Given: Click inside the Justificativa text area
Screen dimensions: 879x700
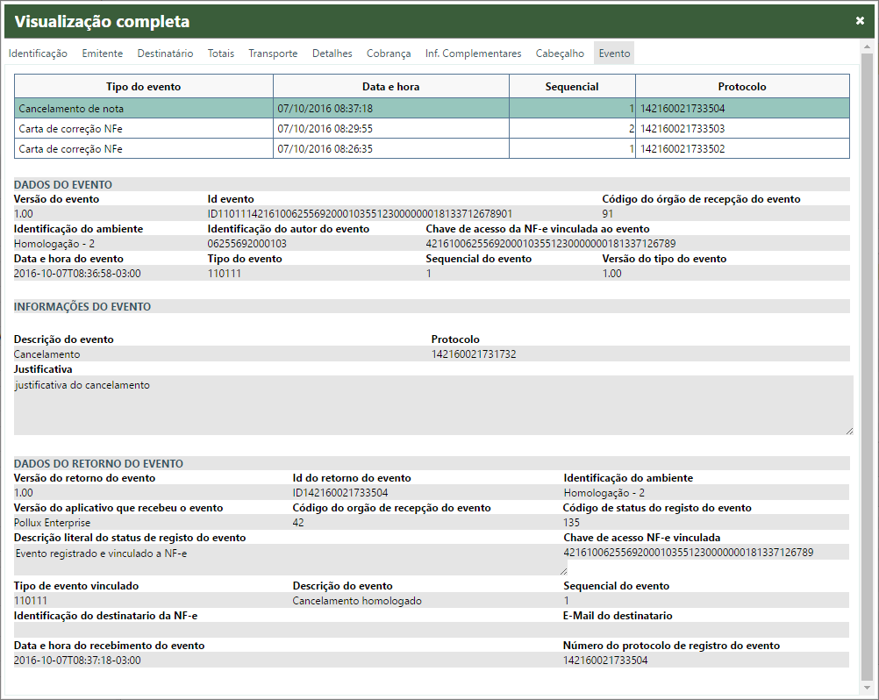Looking at the screenshot, I should click(432, 405).
